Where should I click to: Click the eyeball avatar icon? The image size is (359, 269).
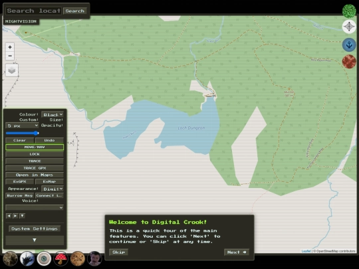(44, 259)
